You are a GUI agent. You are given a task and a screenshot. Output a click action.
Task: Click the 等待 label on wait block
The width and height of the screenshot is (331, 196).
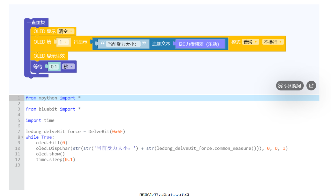coord(38,66)
